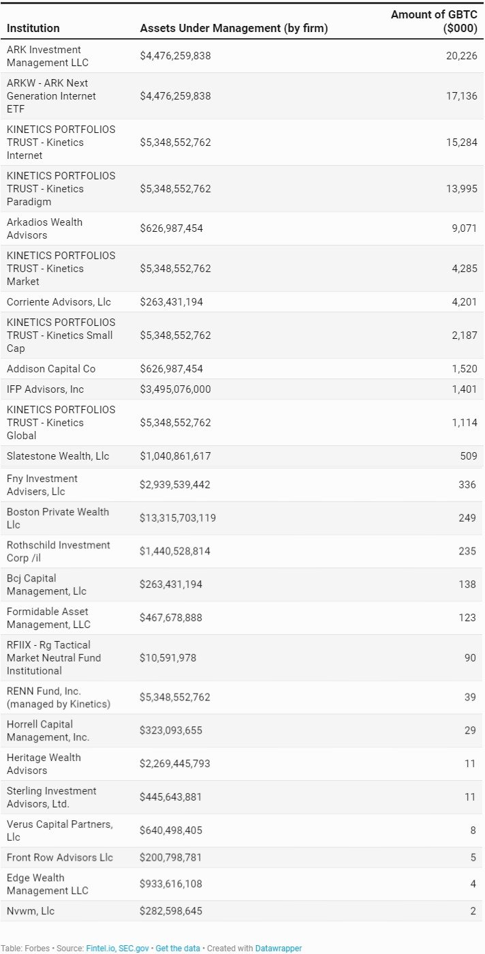
Task: Open the Datawrapper link in footer
Action: click(x=278, y=948)
